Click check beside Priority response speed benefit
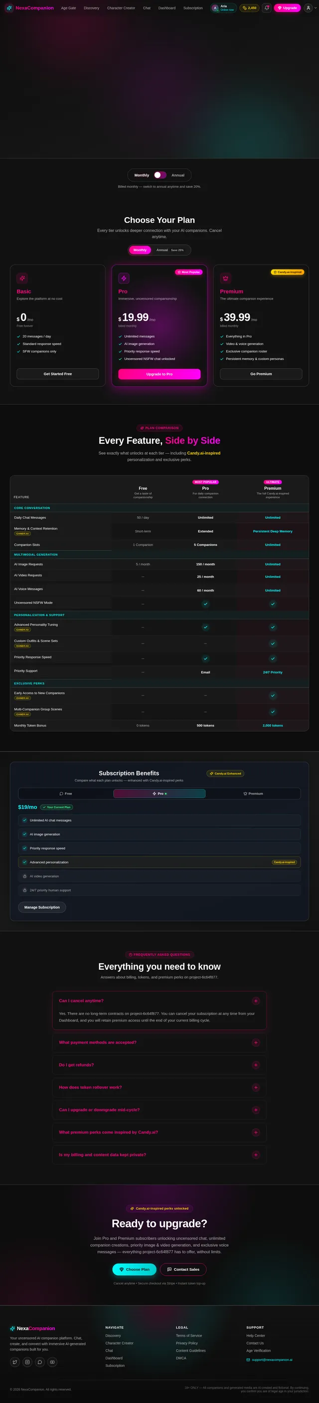 coord(24,849)
